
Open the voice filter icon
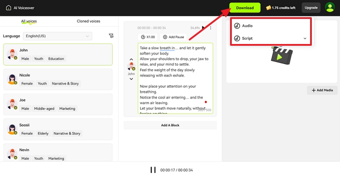111,36
